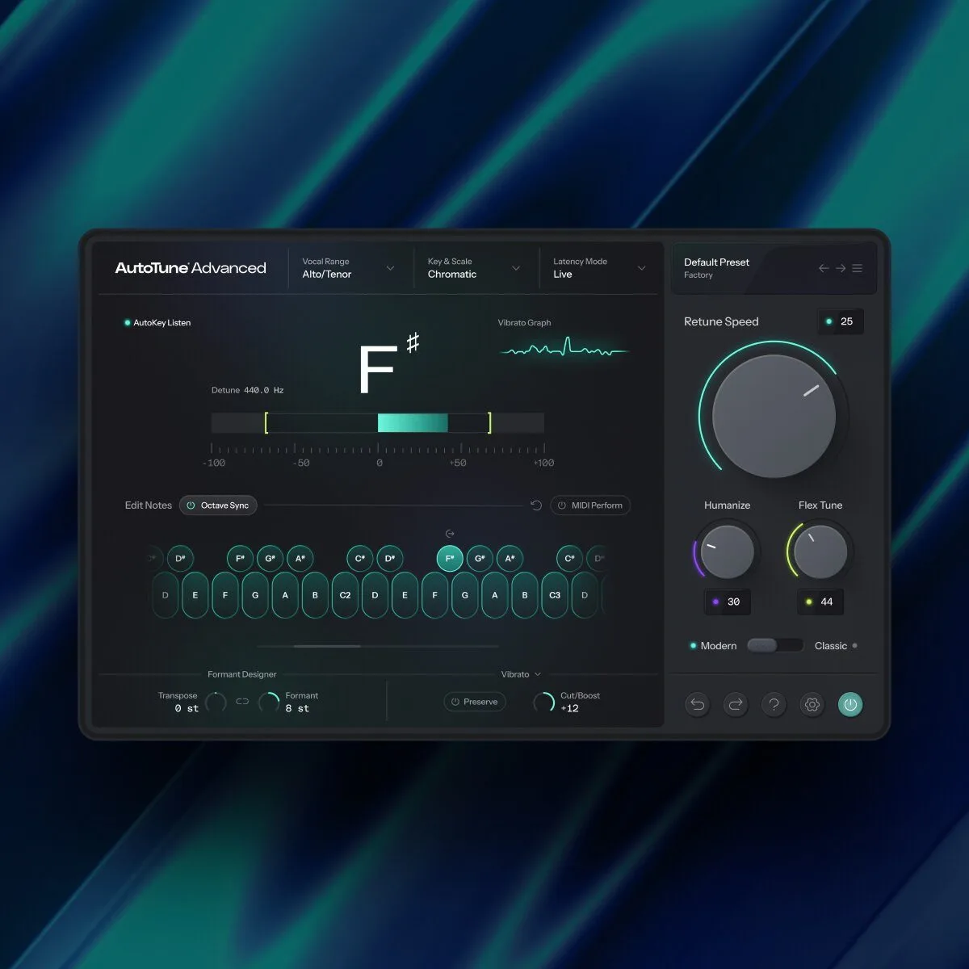
Task: Enable MIDI Perform
Action: click(x=590, y=505)
